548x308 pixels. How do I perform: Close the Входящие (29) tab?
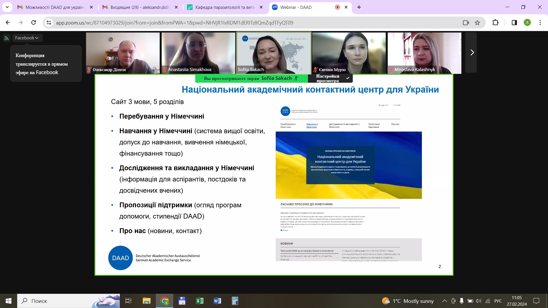pos(176,7)
